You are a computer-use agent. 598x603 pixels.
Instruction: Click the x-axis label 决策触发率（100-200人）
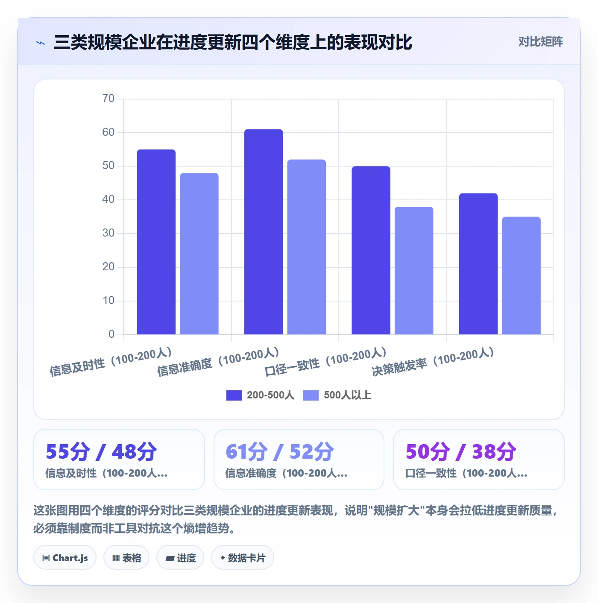point(433,361)
